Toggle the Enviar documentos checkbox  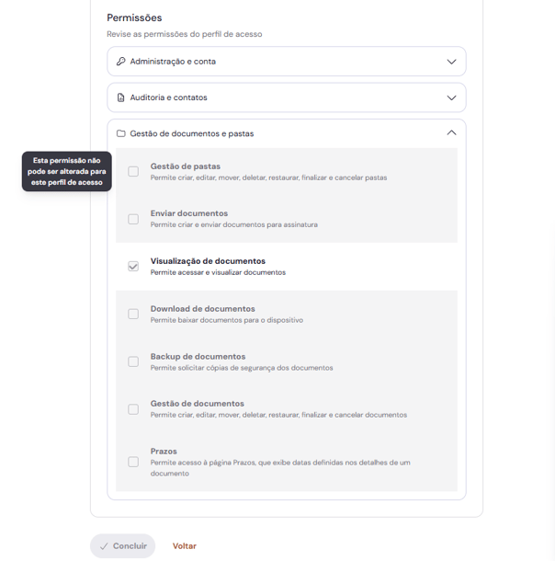[133, 219]
